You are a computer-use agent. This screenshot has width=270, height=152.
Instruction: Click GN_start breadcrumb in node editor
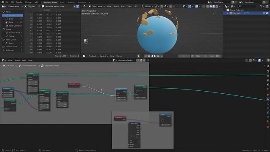pyautogui.click(x=10, y=66)
